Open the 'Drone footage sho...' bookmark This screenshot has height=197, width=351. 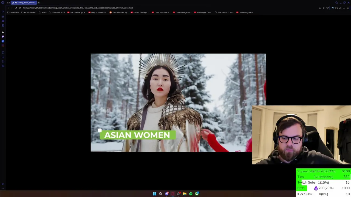point(182,12)
